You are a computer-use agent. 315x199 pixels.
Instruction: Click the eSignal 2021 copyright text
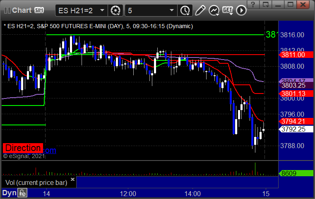pyautogui.click(x=24, y=156)
